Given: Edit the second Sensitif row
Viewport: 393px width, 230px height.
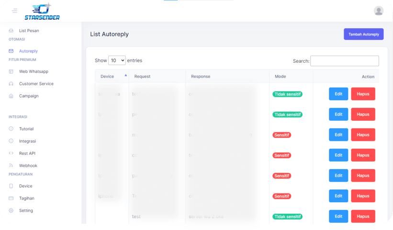Looking at the screenshot, I should coord(338,155).
